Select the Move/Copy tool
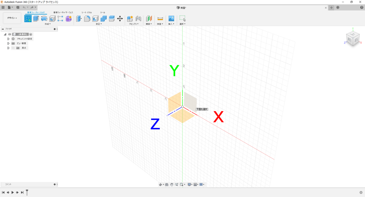 point(120,19)
